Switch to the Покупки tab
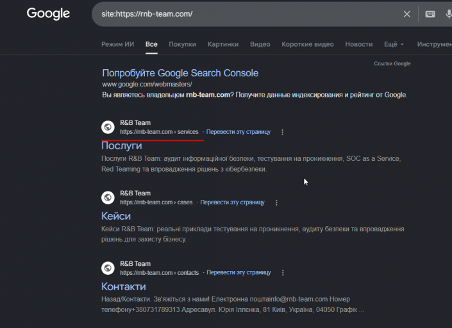The image size is (452, 328). coord(183,44)
